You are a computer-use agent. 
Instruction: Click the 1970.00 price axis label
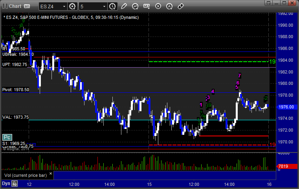[x=286, y=142]
